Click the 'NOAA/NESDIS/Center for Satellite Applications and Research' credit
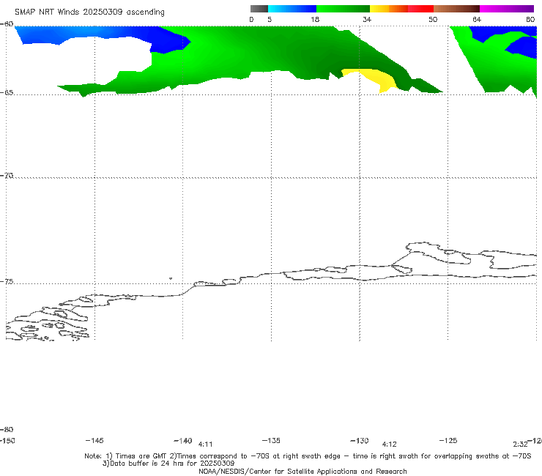 (x=302, y=472)
